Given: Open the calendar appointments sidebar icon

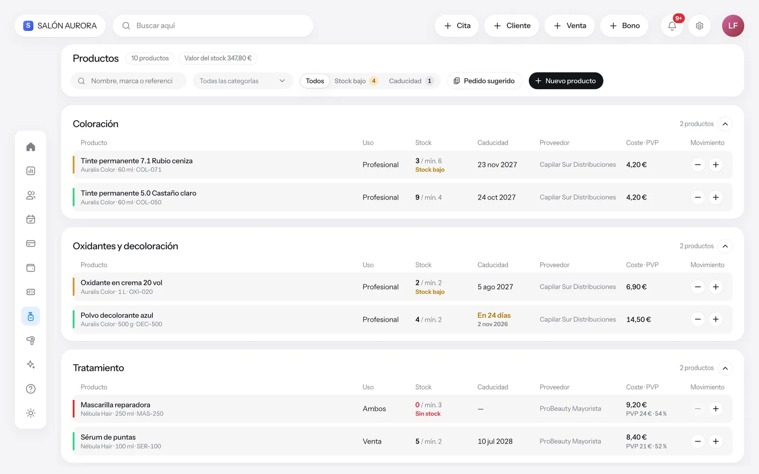Looking at the screenshot, I should (x=31, y=219).
